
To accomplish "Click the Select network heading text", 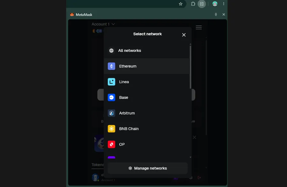I will (x=148, y=34).
